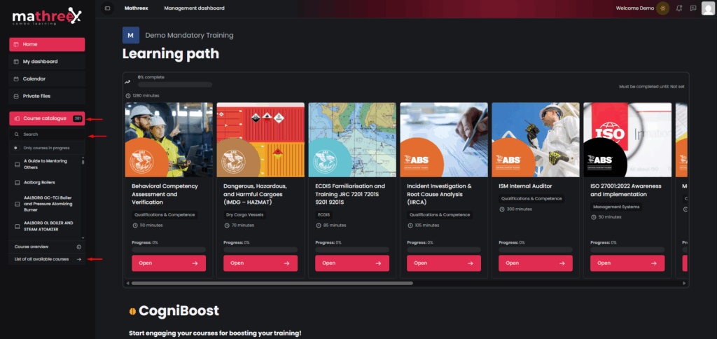The width and height of the screenshot is (717, 339).
Task: Click the ISM Internal Auditor thumbnail image
Action: tap(536, 139)
